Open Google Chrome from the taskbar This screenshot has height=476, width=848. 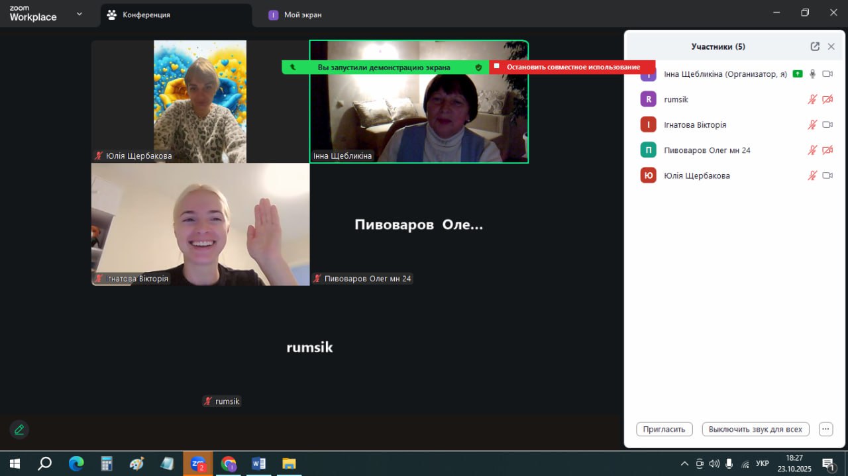pyautogui.click(x=229, y=463)
